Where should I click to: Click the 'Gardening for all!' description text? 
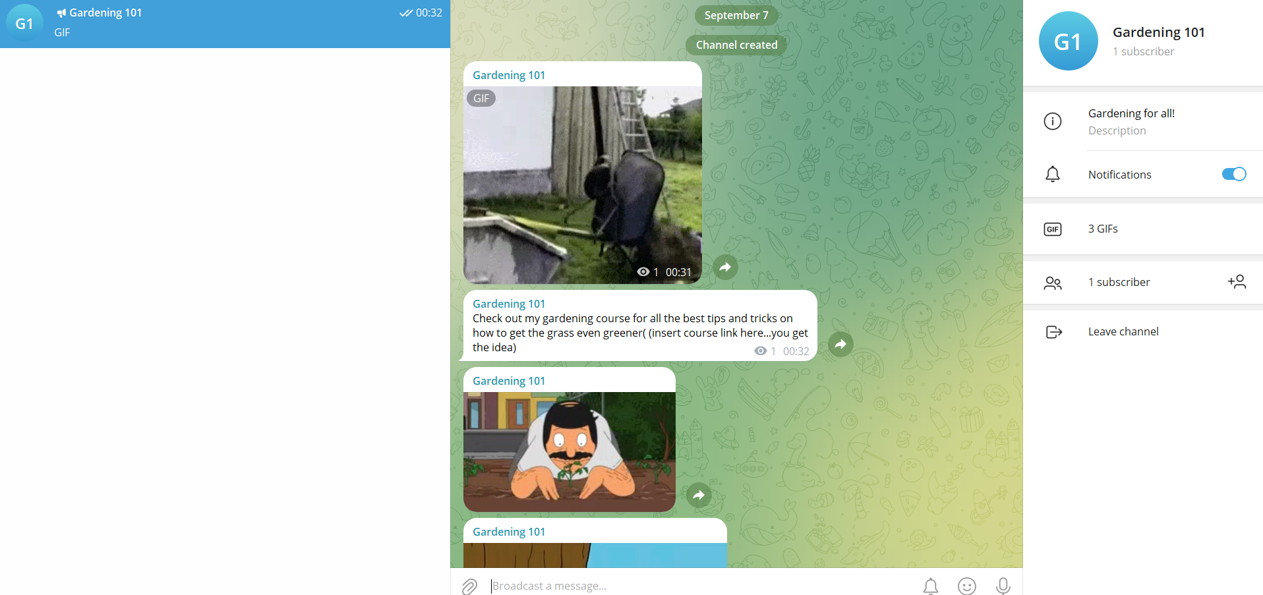(x=1131, y=113)
